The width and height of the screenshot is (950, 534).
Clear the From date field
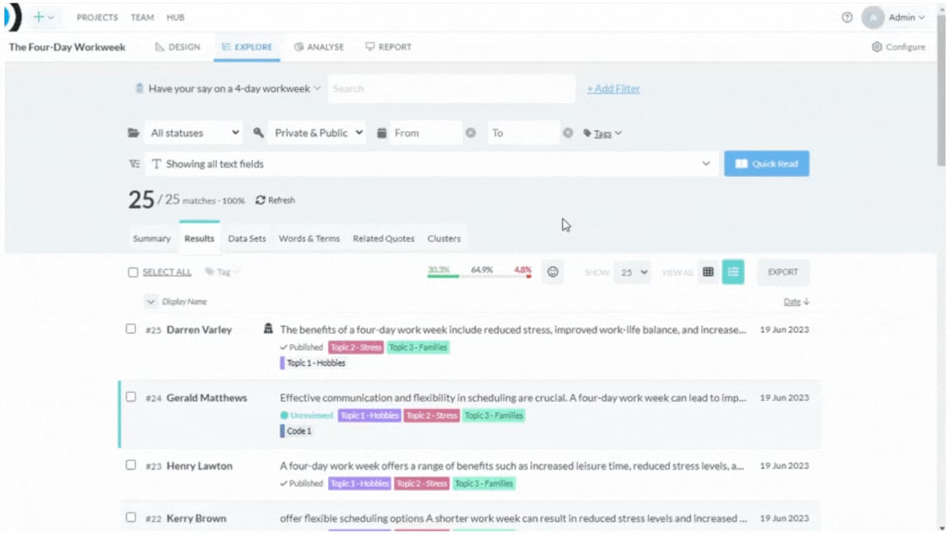[x=471, y=133]
